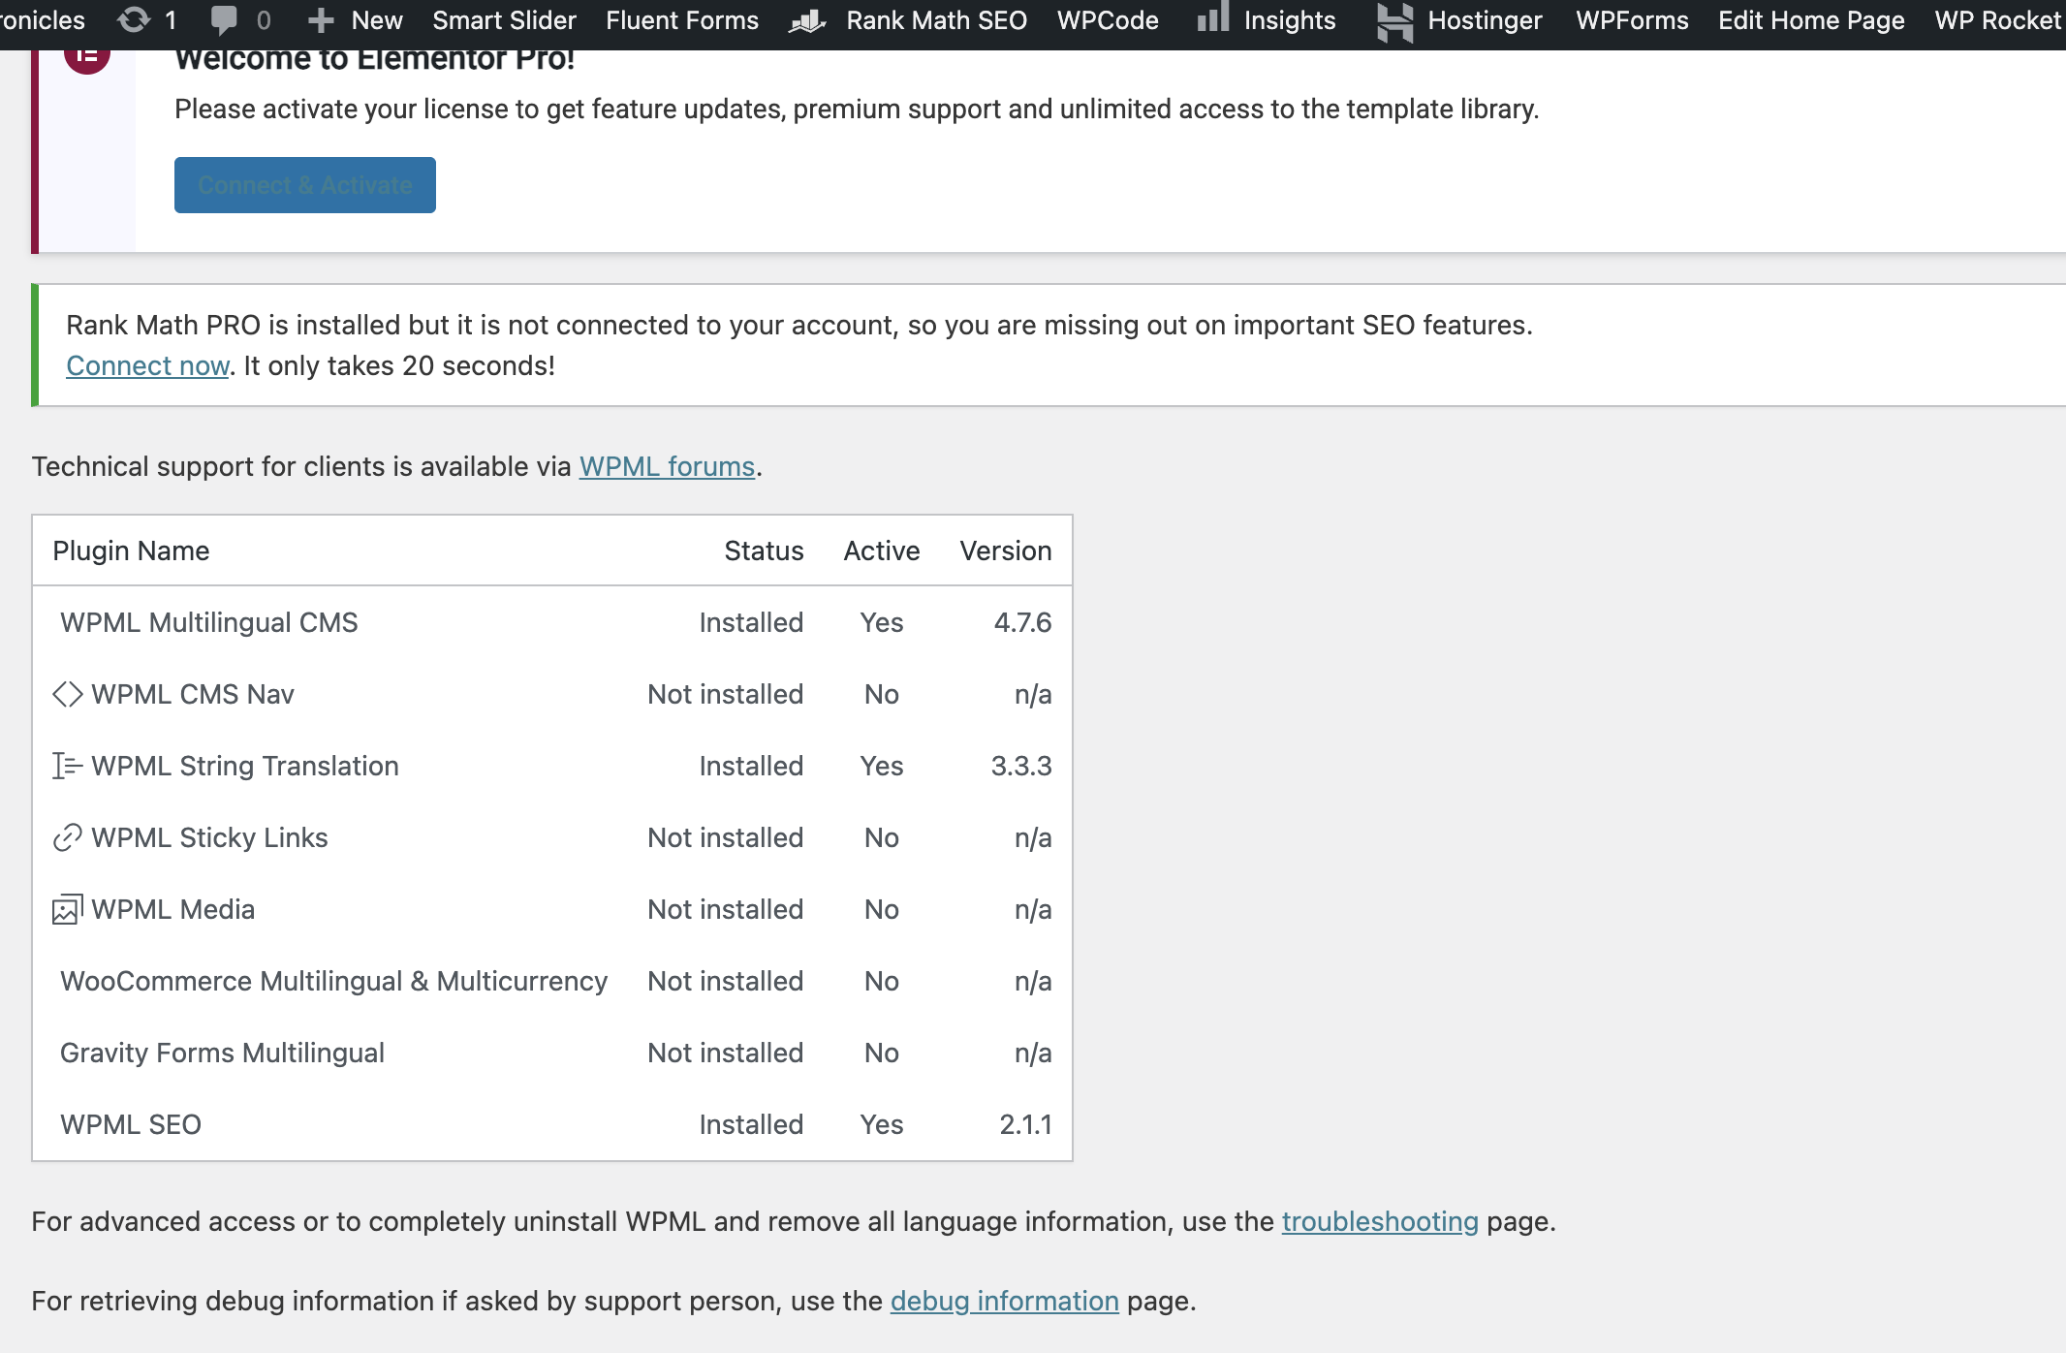Click the Insights bar chart icon
Image resolution: width=2066 pixels, height=1353 pixels.
1212,16
